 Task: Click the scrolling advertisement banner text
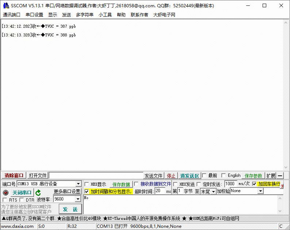coord(121,219)
